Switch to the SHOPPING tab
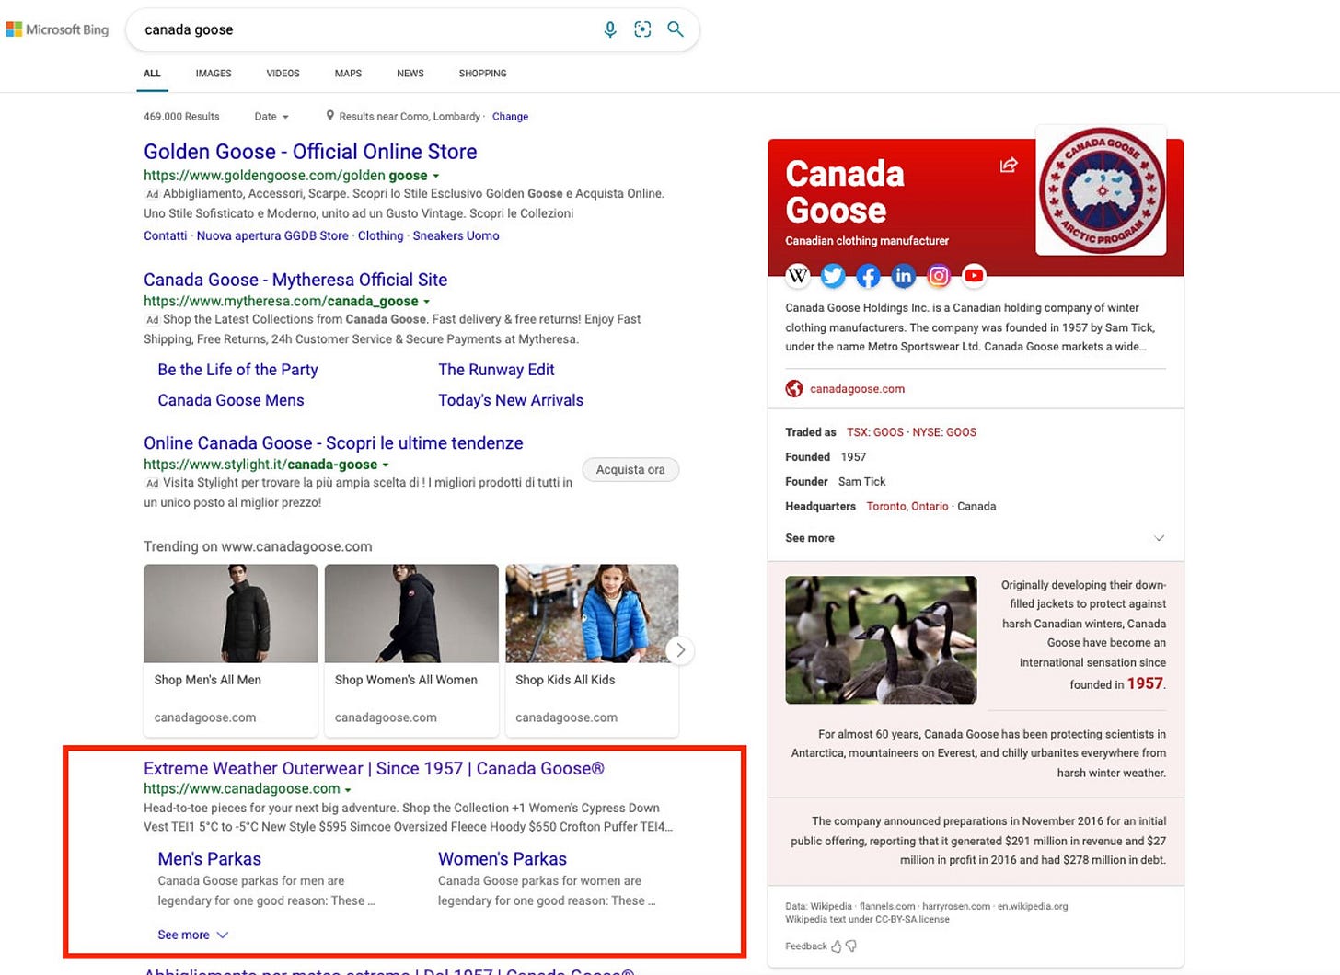The height and width of the screenshot is (975, 1340). coord(482,74)
